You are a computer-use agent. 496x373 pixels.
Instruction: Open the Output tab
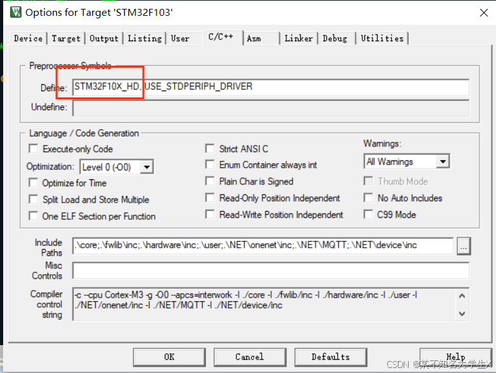[x=104, y=39]
